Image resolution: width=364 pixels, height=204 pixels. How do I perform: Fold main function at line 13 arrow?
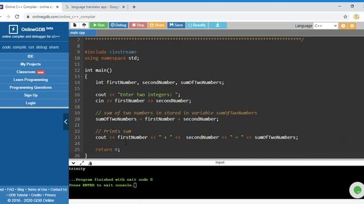pyautogui.click(x=81, y=76)
